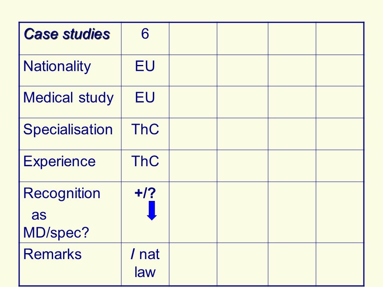Click the '/ nat law' remarks cell
Image resolution: width=383 pixels, height=287 pixels.
[145, 264]
